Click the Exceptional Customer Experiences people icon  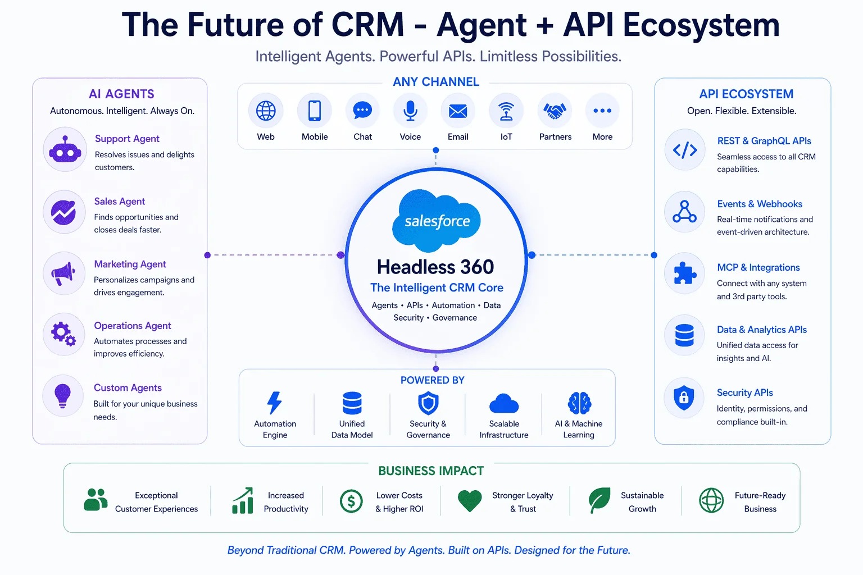(96, 499)
